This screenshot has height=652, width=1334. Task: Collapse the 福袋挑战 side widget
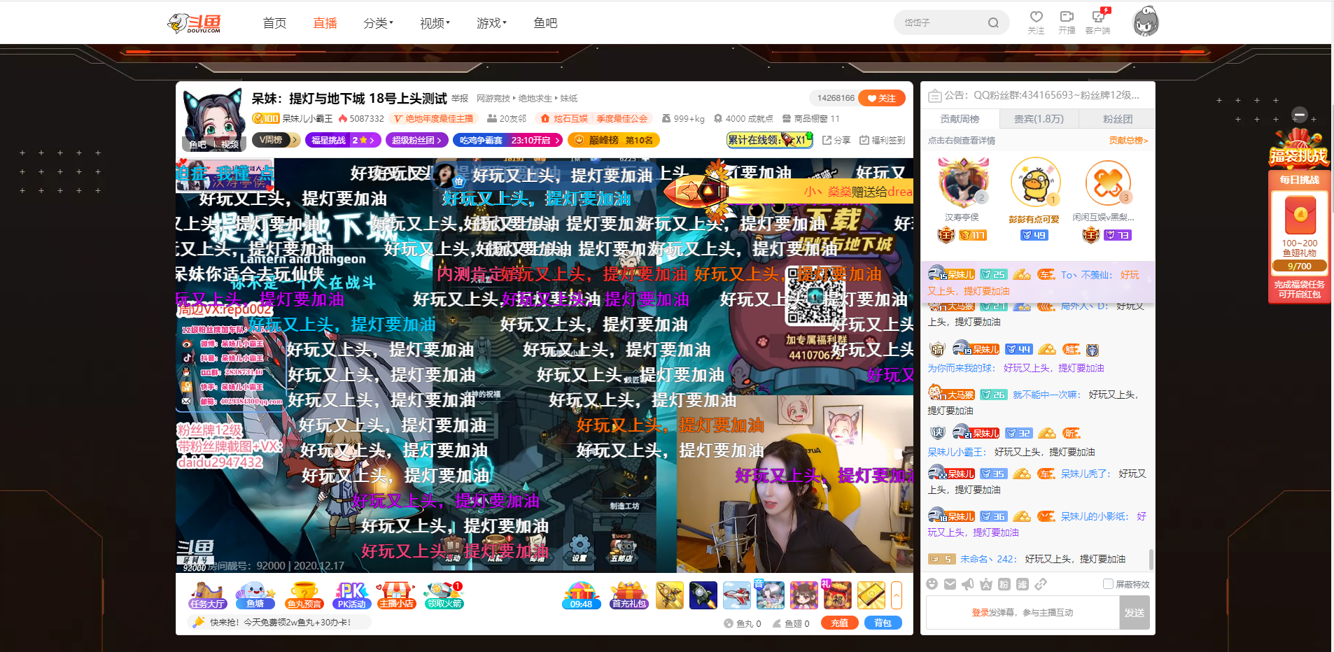[1300, 115]
